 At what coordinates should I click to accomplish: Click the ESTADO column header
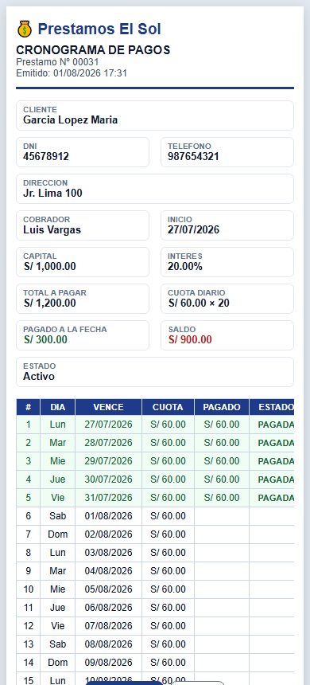[x=272, y=407]
